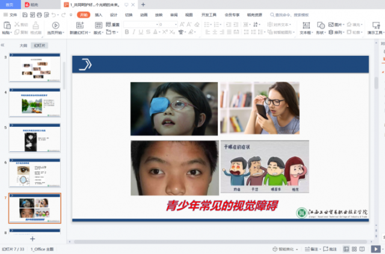Switch to the 大纲 outline tab
Screen dimensions: 385x254
point(23,45)
